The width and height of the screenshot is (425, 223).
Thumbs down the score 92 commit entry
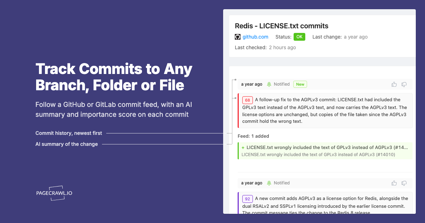pyautogui.click(x=404, y=183)
